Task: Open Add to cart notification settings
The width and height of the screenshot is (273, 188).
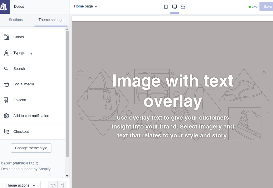Action: pos(31,116)
